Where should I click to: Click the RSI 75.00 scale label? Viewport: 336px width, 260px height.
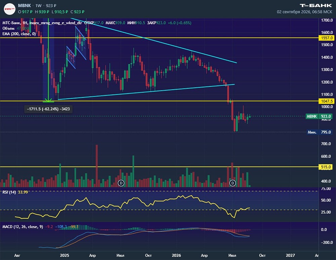326,189
